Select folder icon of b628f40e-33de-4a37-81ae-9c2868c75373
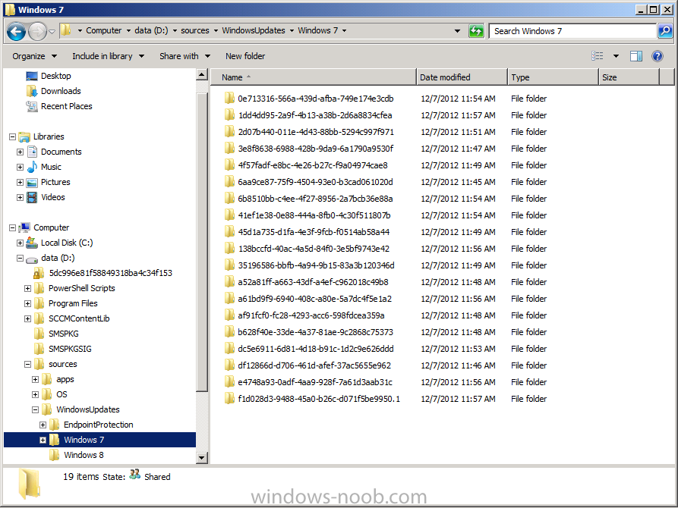 [x=229, y=332]
